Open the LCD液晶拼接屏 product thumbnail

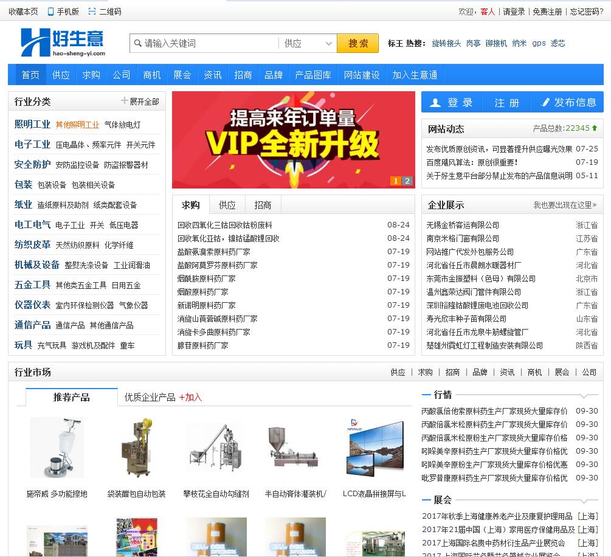375,448
